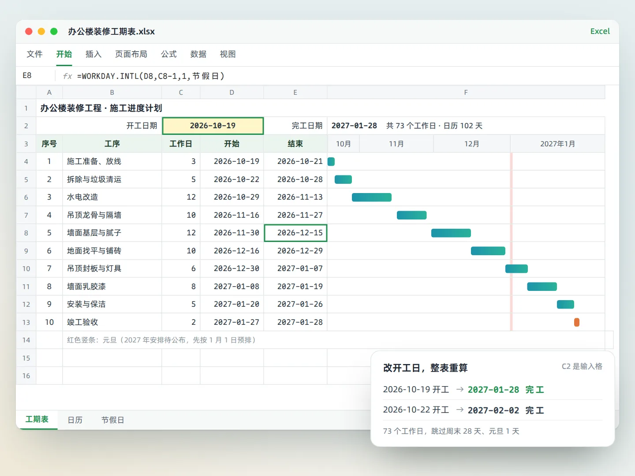Select column A header
This screenshot has width=635, height=476.
coord(49,93)
